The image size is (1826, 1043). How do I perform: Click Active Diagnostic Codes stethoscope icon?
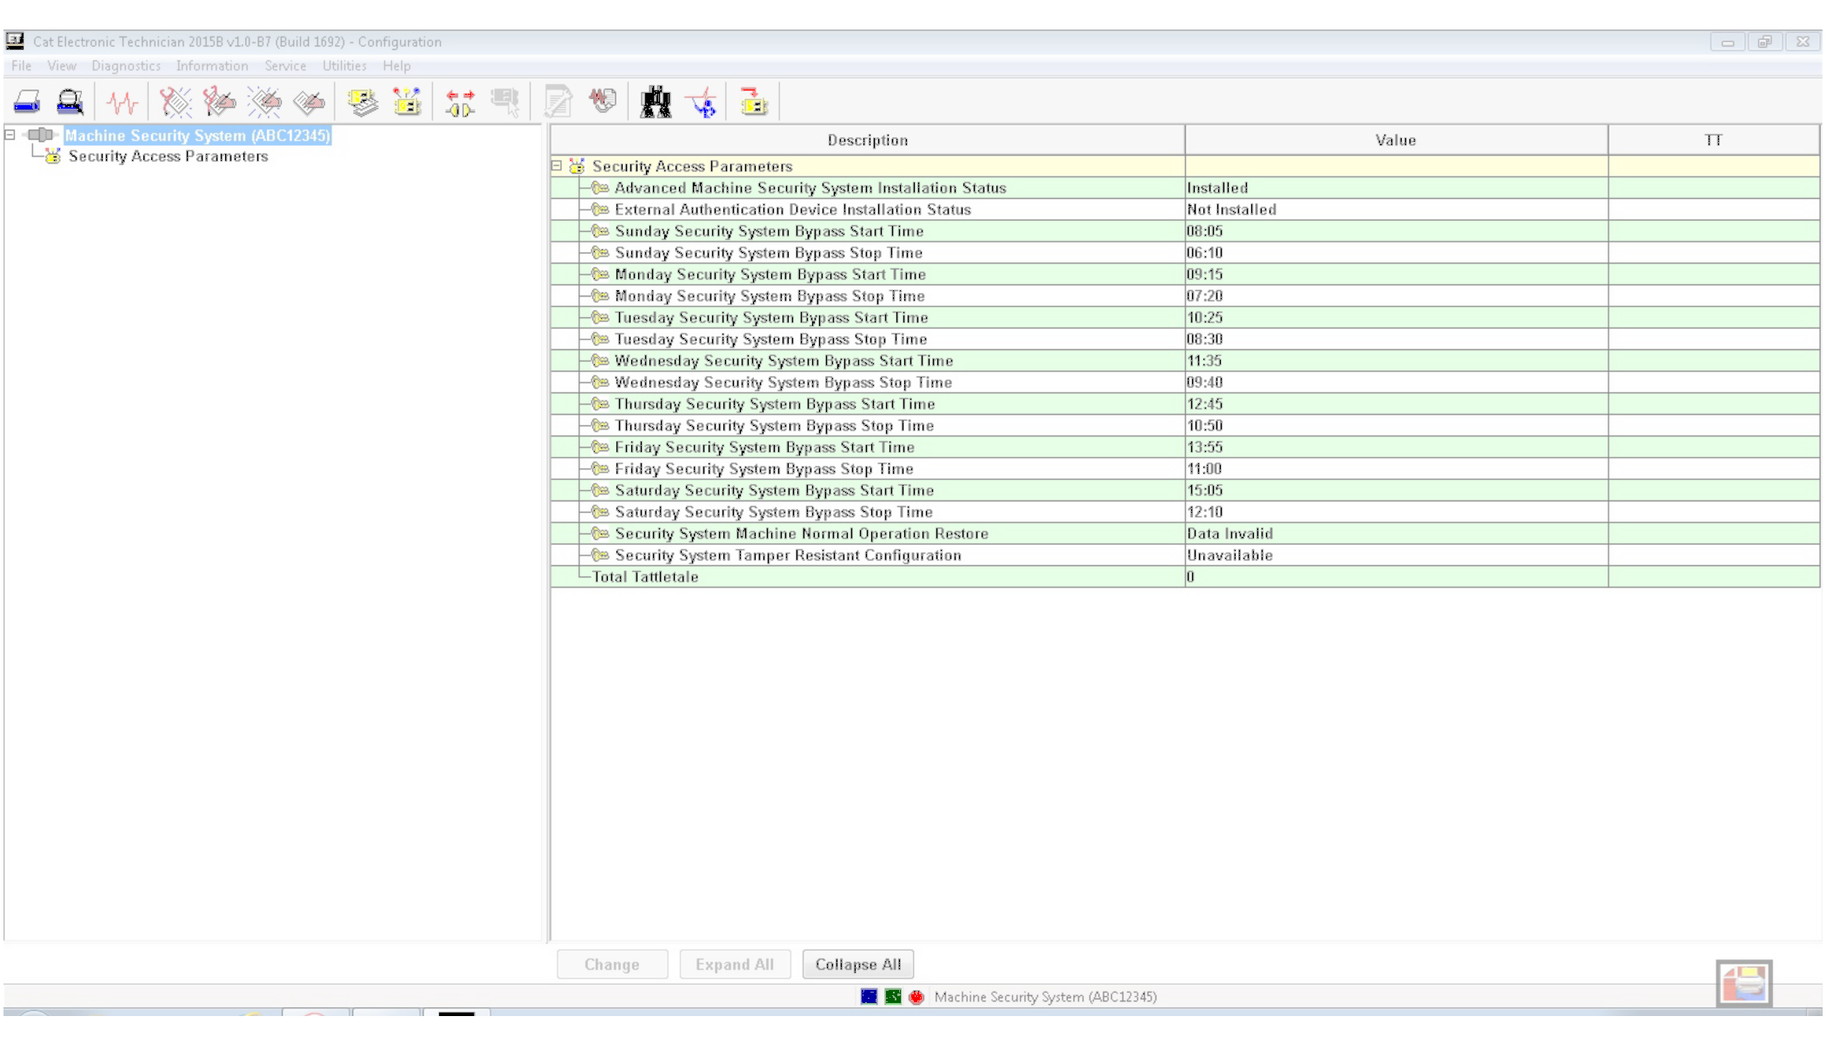point(175,103)
